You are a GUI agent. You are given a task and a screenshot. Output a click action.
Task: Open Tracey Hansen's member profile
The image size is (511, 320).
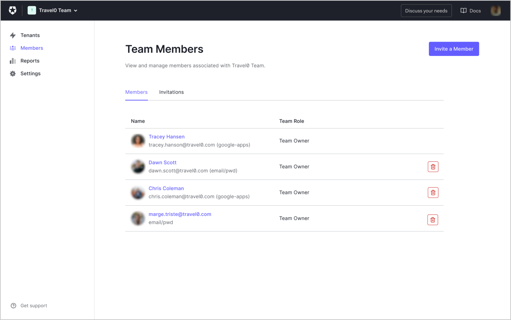166,137
